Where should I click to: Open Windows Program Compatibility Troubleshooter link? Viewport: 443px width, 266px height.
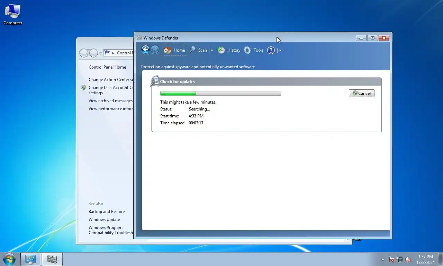[111, 230]
